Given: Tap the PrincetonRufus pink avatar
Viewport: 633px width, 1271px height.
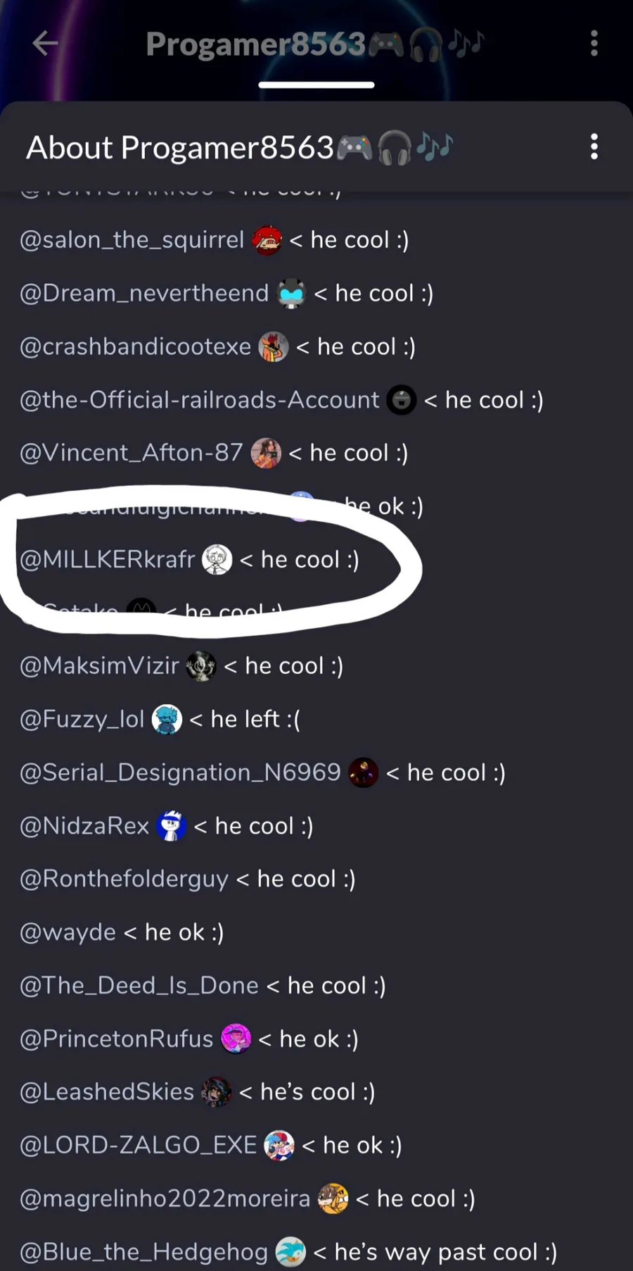Looking at the screenshot, I should pyautogui.click(x=236, y=1039).
